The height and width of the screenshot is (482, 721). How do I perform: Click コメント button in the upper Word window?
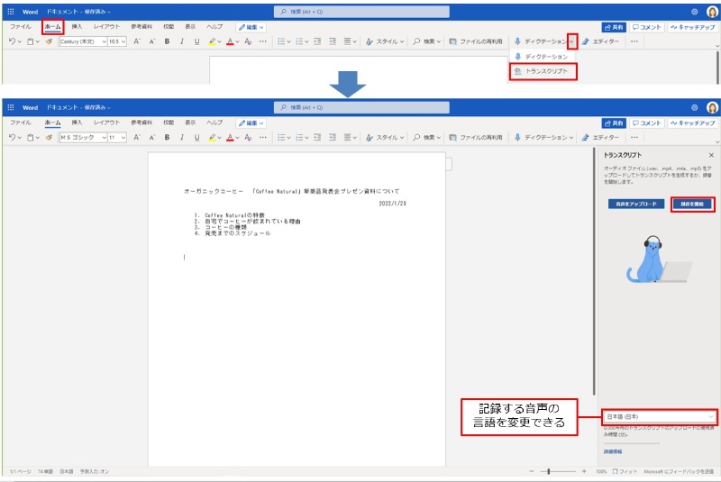click(x=646, y=27)
